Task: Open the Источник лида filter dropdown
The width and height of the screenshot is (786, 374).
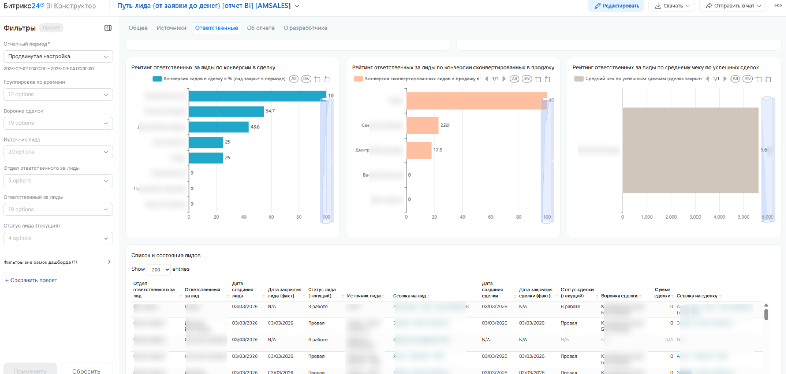Action: click(58, 152)
